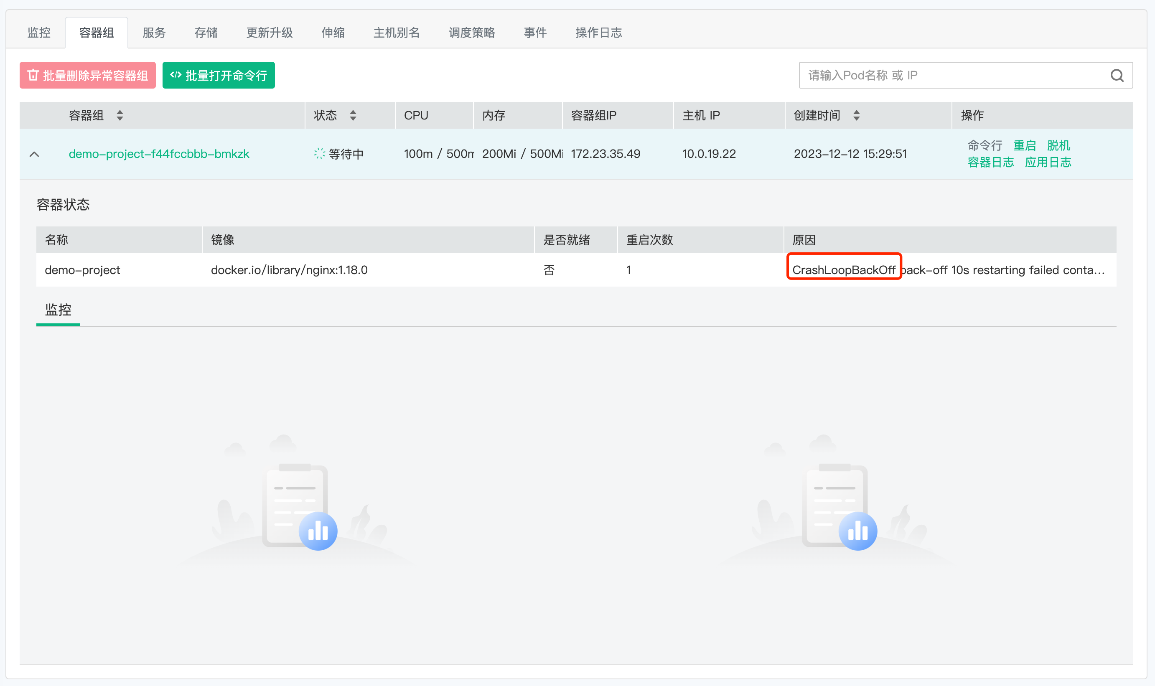Switch to the 主机别名 tab

click(396, 32)
